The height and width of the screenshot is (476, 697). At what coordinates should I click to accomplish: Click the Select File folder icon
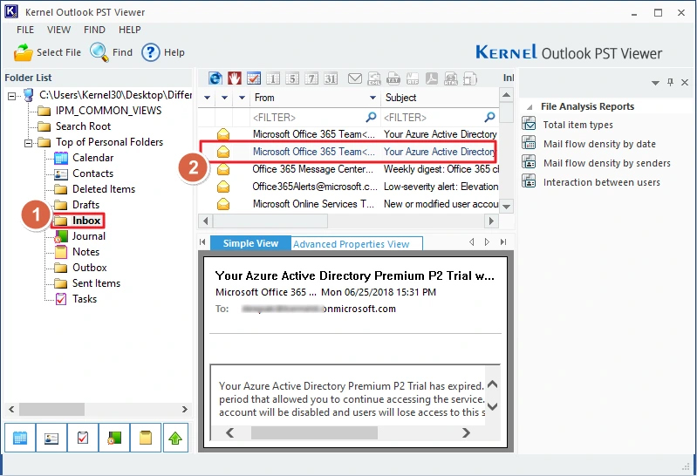(23, 52)
